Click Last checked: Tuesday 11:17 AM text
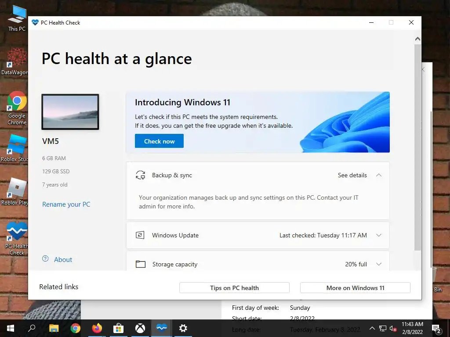The height and width of the screenshot is (337, 450). pos(323,235)
